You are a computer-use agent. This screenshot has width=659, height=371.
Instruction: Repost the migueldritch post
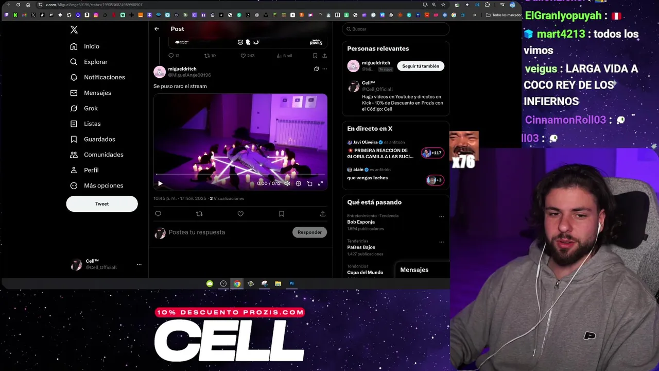pyautogui.click(x=199, y=214)
